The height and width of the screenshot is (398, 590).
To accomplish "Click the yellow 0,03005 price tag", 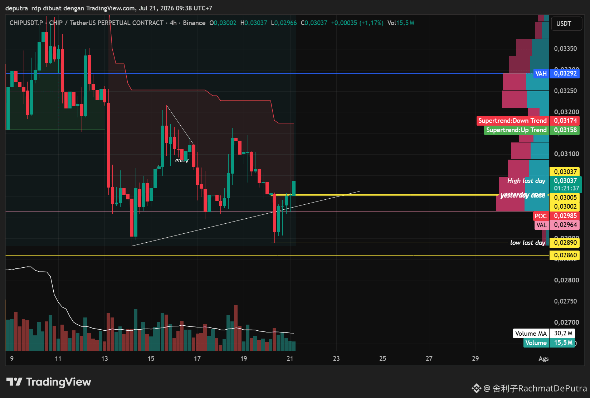I will pyautogui.click(x=565, y=198).
